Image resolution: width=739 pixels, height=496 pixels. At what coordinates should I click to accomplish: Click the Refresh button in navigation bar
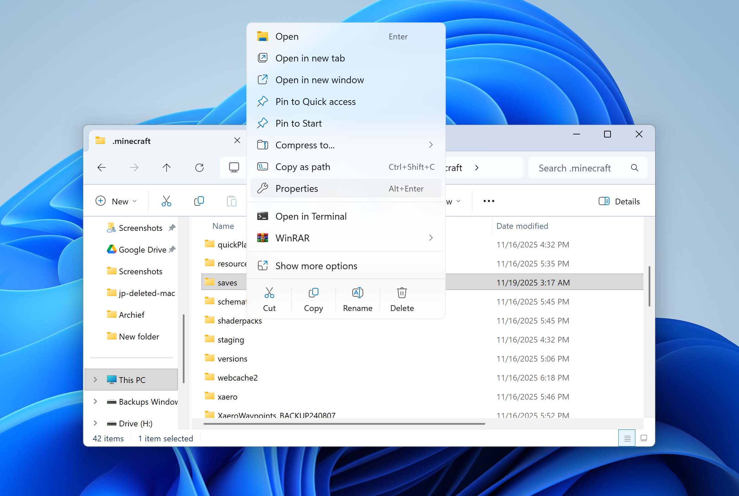(x=199, y=167)
